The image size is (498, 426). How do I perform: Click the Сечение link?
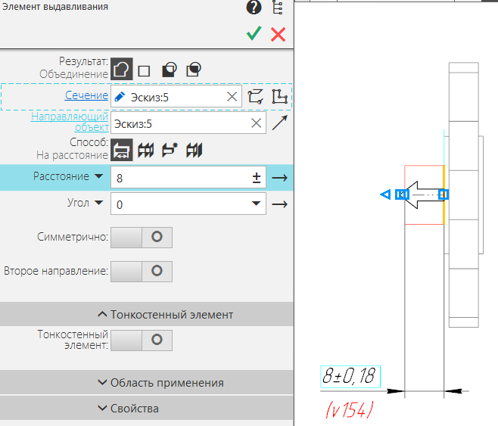pos(86,95)
